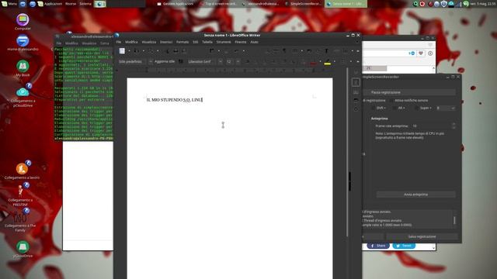Open the Modifica menu in the terminal window
Viewport: 497px width, 279px height.
pyautogui.click(x=71, y=43)
